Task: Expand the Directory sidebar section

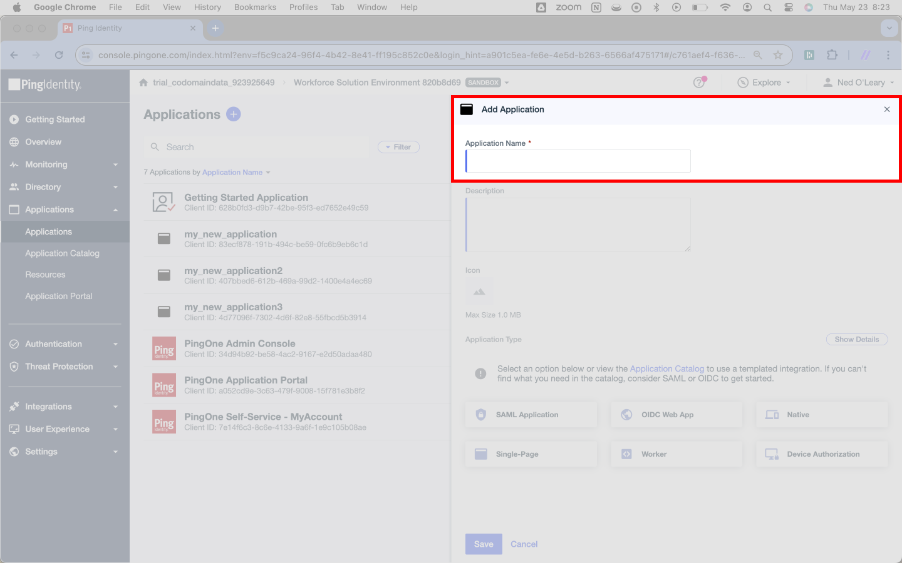Action: 65,187
